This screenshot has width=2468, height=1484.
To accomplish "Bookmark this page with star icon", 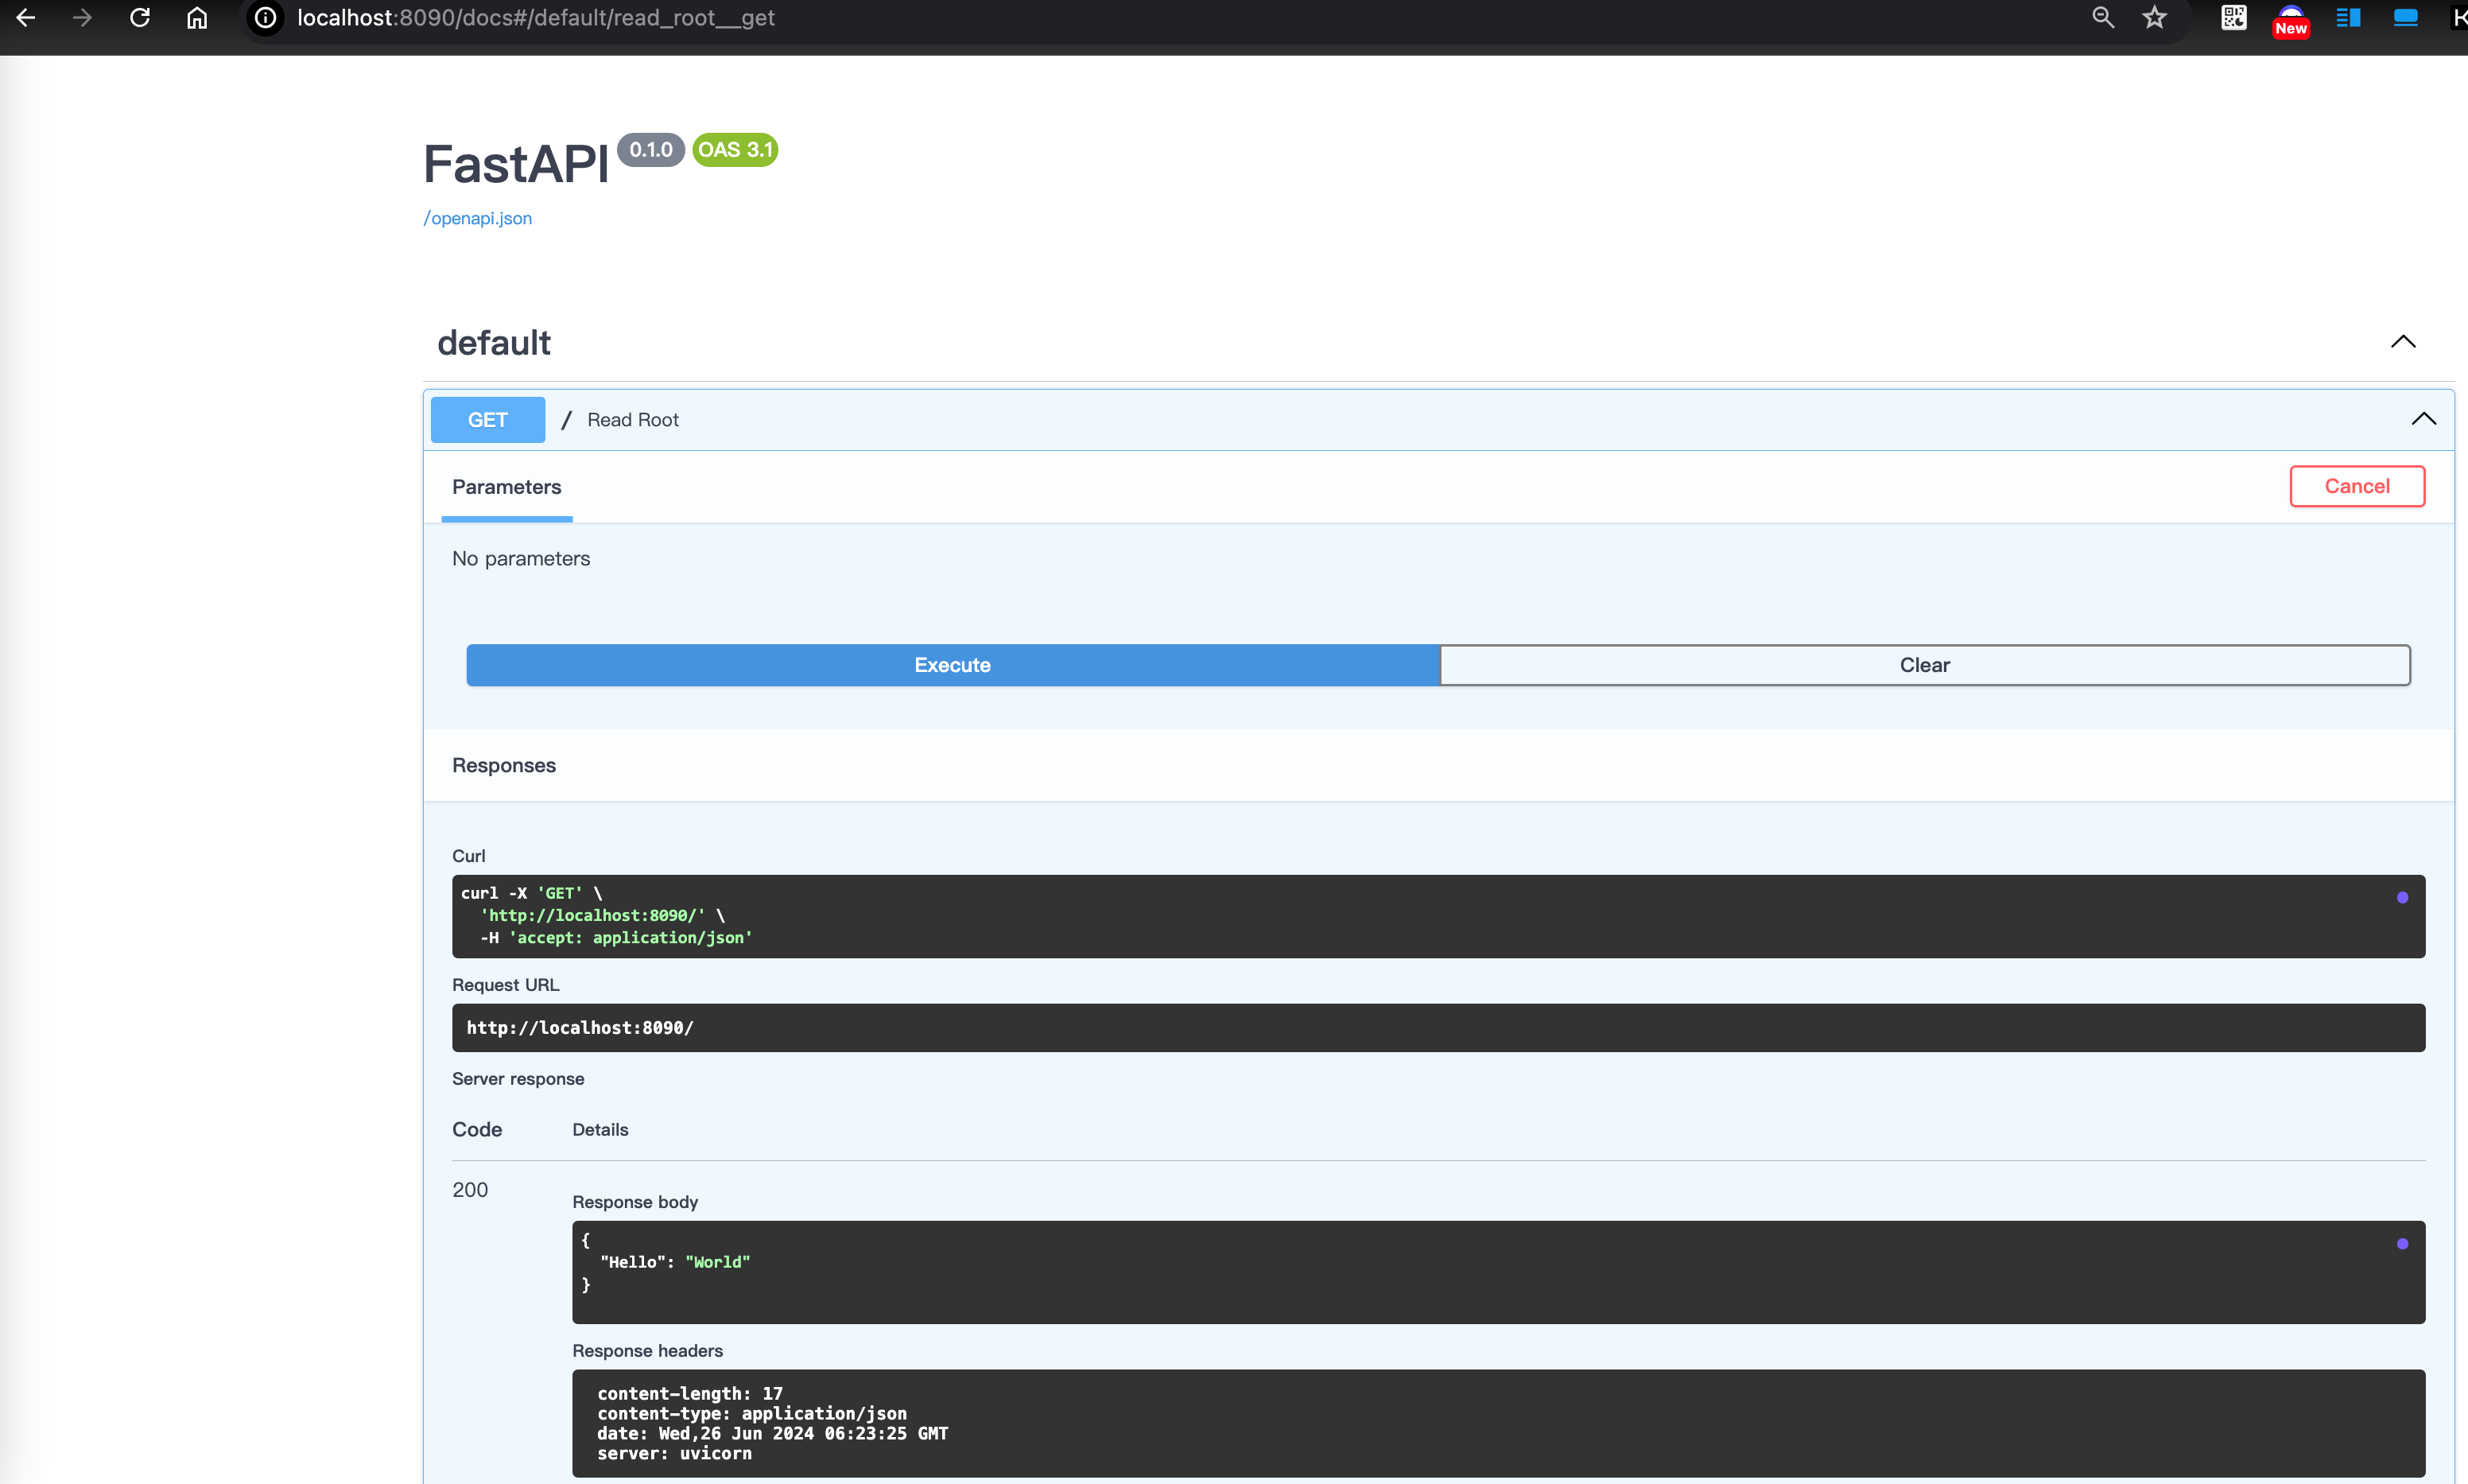I will [2154, 18].
